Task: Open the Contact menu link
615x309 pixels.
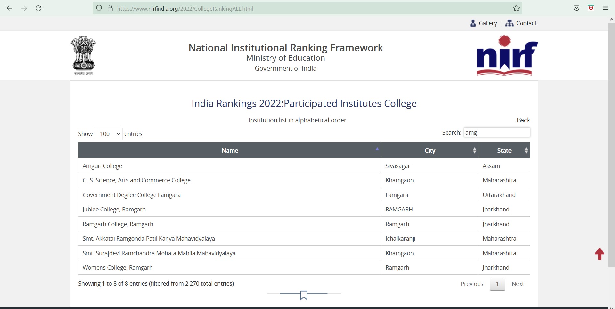Action: tap(521, 23)
